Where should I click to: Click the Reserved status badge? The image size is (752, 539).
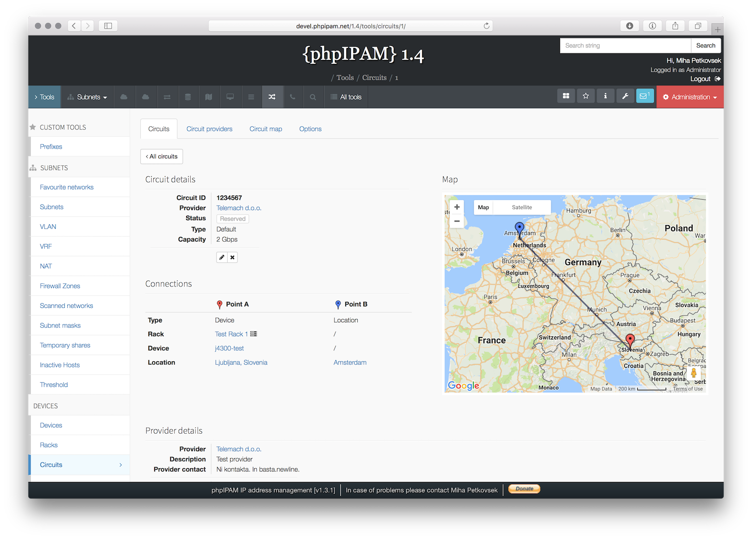coord(233,219)
